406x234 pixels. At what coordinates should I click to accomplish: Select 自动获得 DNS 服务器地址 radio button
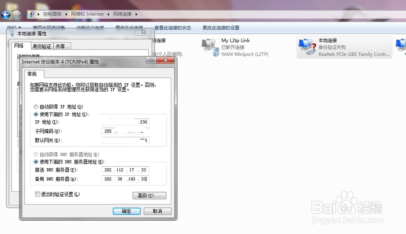(36, 154)
